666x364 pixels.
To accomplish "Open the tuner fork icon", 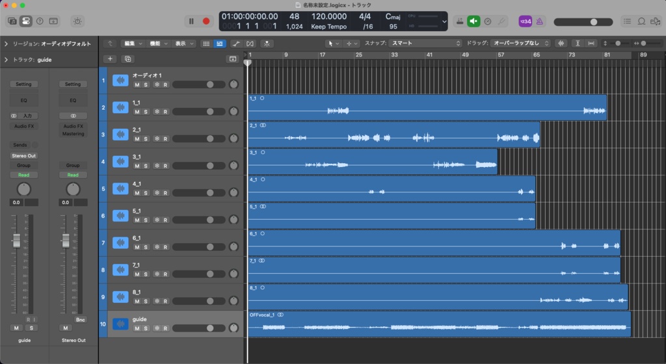I will [501, 21].
